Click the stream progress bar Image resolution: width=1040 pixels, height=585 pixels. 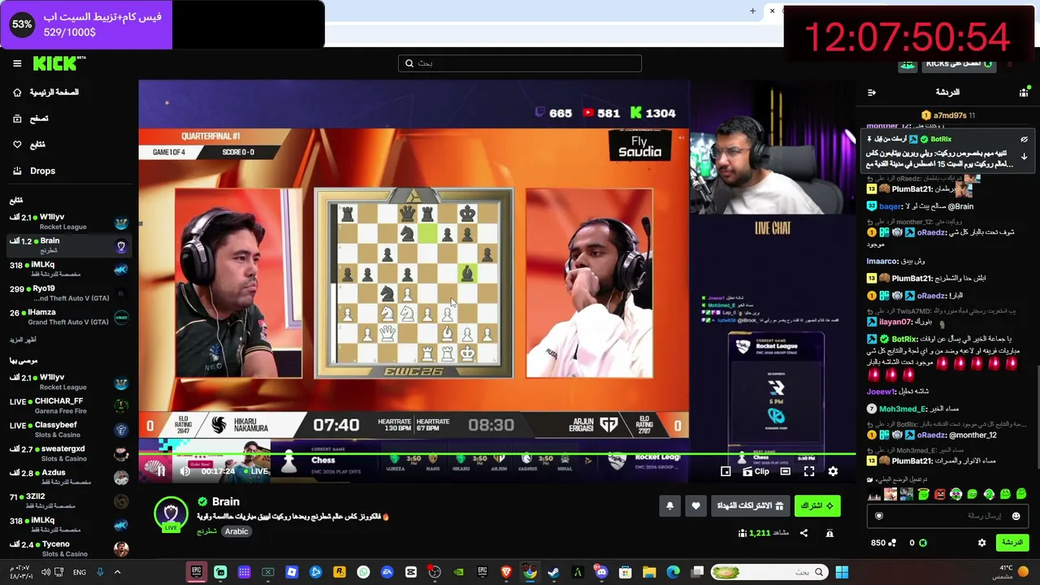coord(497,453)
